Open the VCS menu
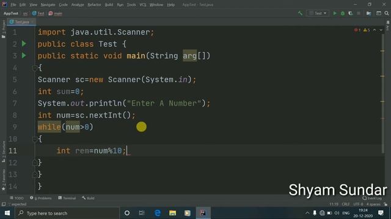 [x=143, y=5]
